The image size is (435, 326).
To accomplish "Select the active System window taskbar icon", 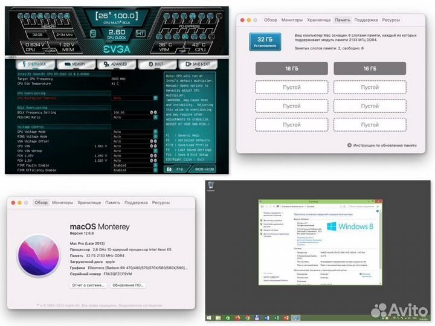I will 296,318.
